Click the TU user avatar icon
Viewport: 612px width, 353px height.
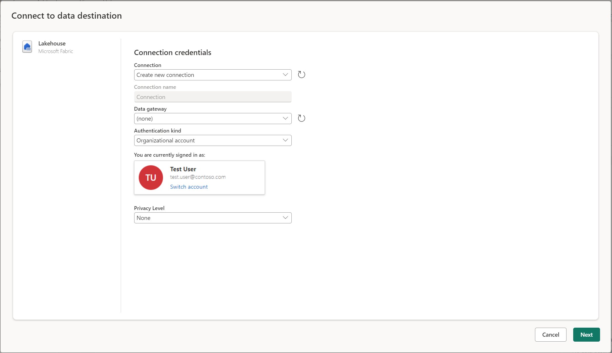tap(151, 177)
